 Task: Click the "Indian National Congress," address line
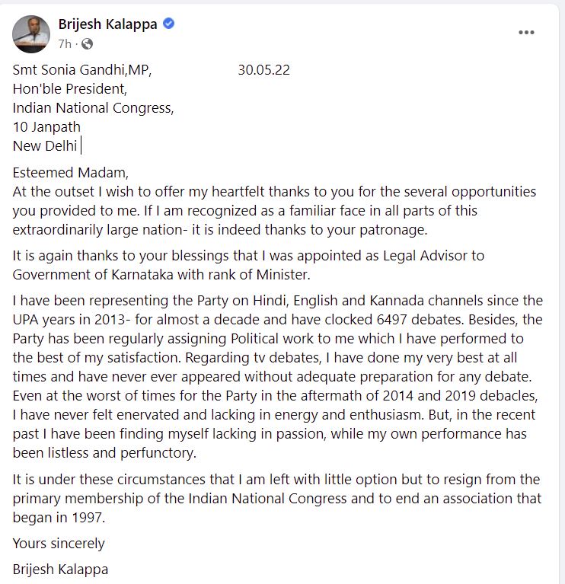93,107
